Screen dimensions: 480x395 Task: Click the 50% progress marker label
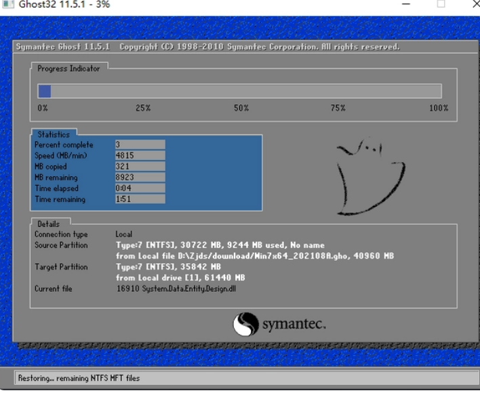pos(241,108)
